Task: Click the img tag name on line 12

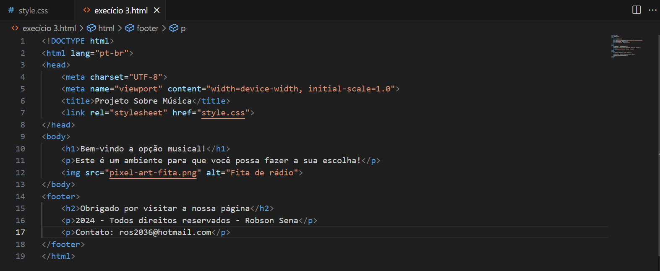Action: point(73,173)
